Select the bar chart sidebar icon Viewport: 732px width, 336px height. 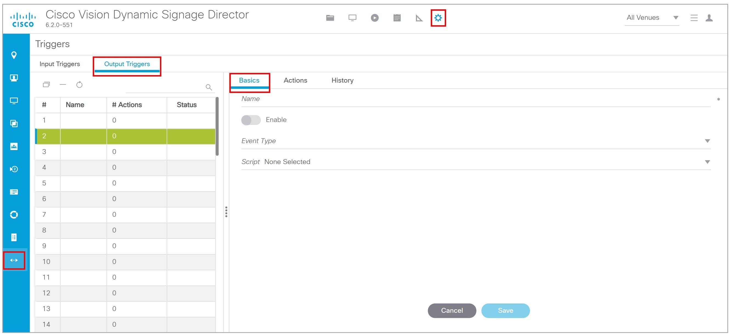coord(14,146)
